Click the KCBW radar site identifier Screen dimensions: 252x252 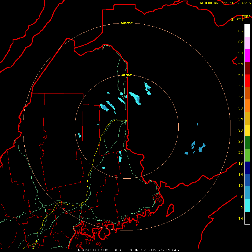133,250
